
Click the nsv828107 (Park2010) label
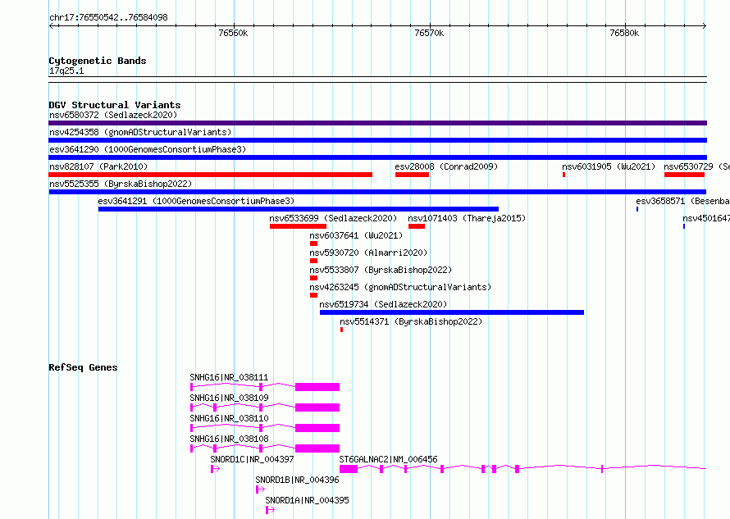(x=98, y=166)
